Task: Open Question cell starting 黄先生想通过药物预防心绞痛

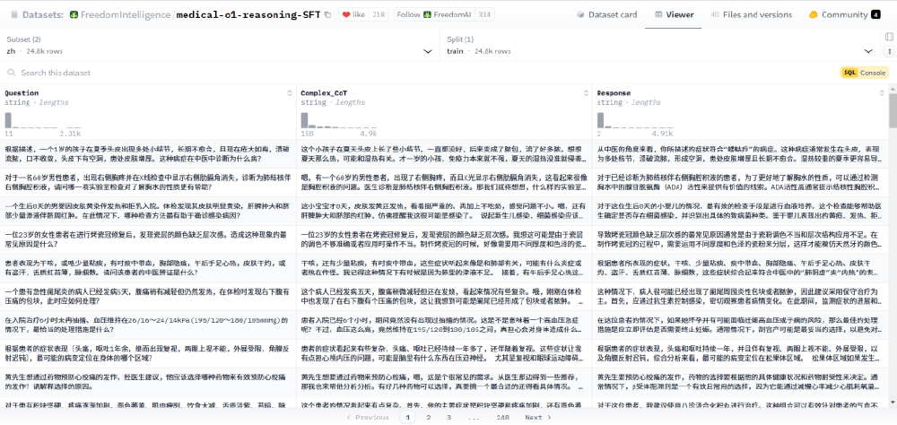Action: (148, 383)
